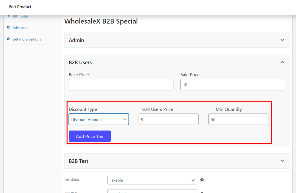
Task: Click the B2B Users Price label
Action: (x=158, y=109)
